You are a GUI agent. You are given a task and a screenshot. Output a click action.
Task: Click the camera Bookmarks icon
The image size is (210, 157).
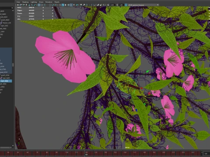26,5
